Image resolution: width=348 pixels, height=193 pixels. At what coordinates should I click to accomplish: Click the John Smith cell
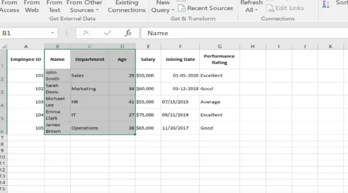57,76
